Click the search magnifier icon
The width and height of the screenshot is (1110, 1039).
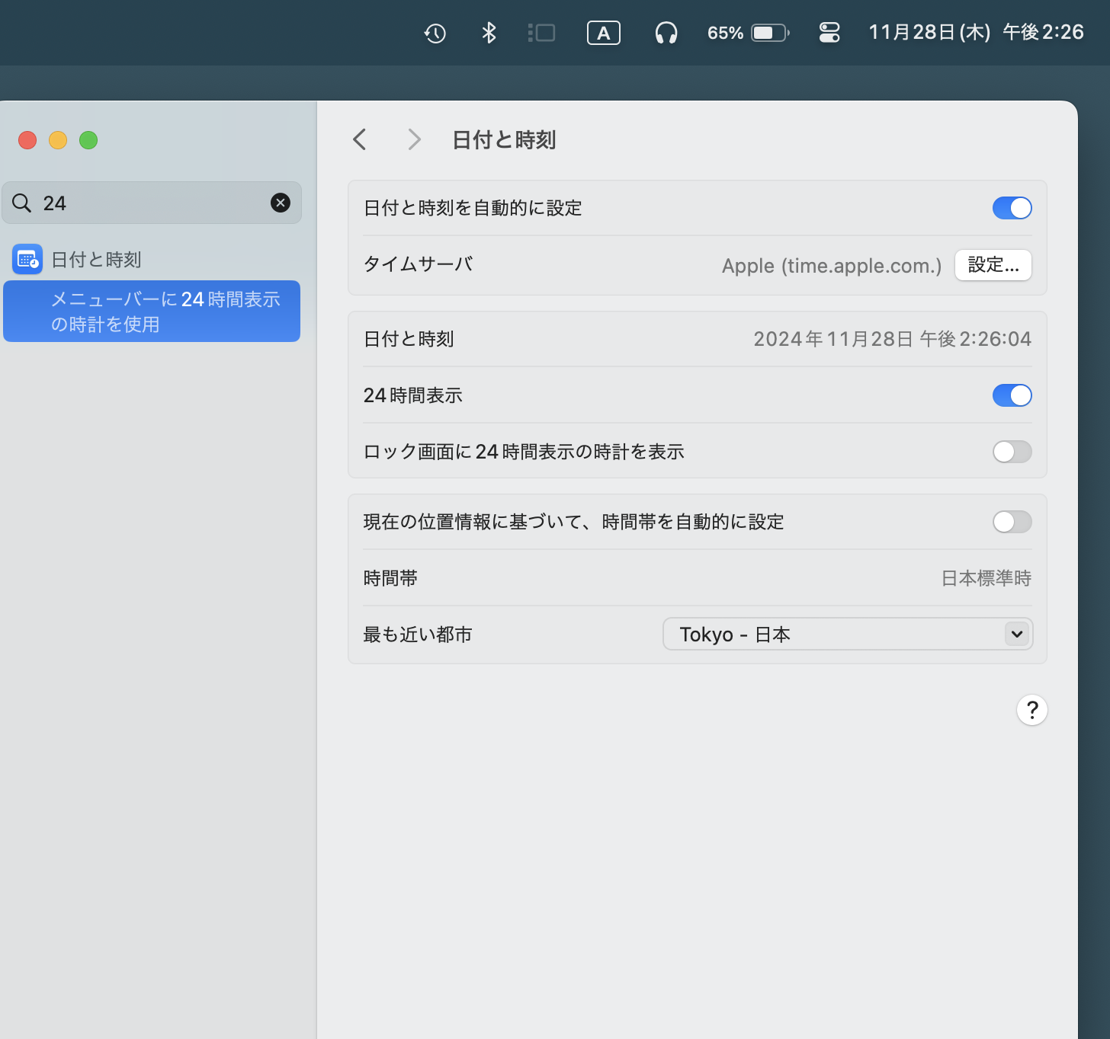[x=22, y=203]
